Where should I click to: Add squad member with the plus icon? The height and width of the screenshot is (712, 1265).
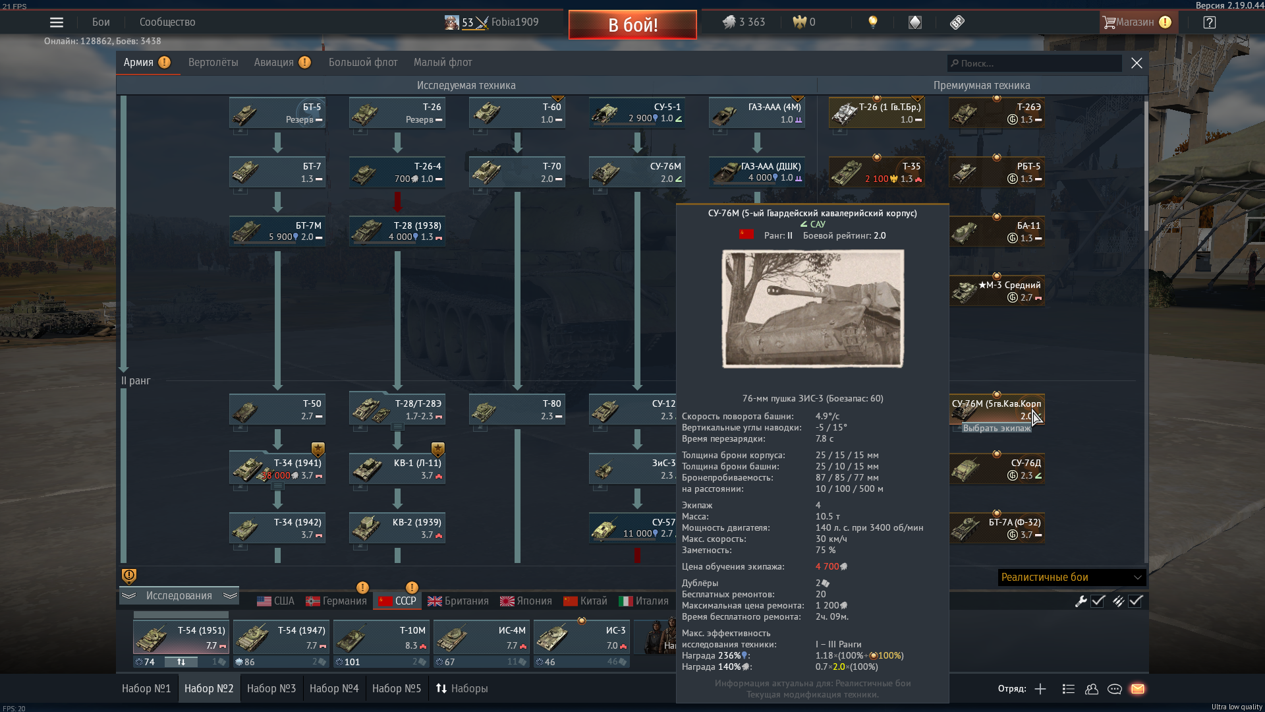click(1040, 689)
